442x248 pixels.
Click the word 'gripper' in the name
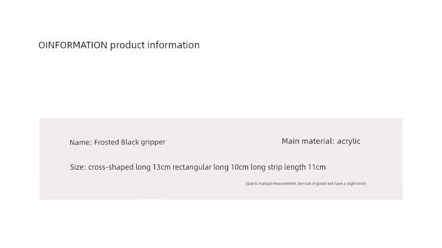coord(153,143)
